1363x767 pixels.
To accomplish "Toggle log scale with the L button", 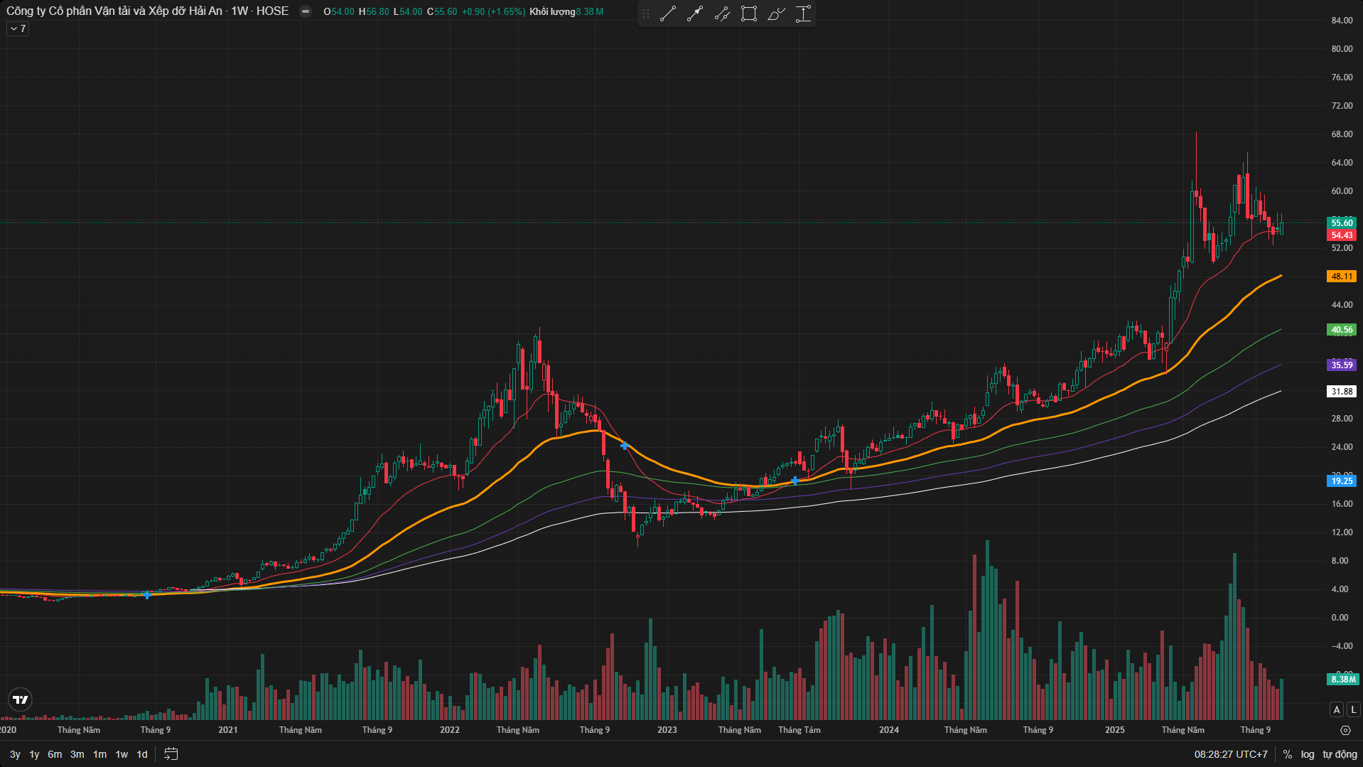I will tap(1354, 709).
